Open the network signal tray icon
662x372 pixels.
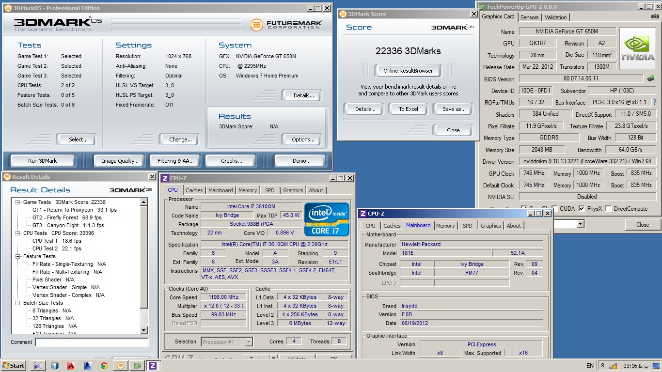point(613,366)
